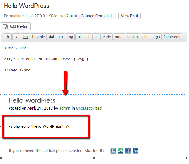
Task: Click the close tags button
Action: (x=151, y=37)
